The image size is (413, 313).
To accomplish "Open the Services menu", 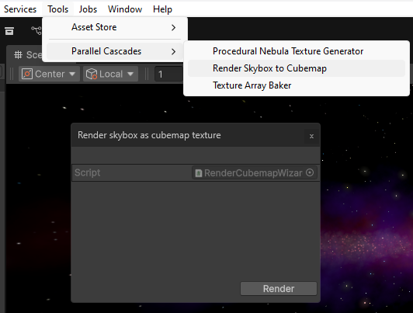I will (x=20, y=9).
